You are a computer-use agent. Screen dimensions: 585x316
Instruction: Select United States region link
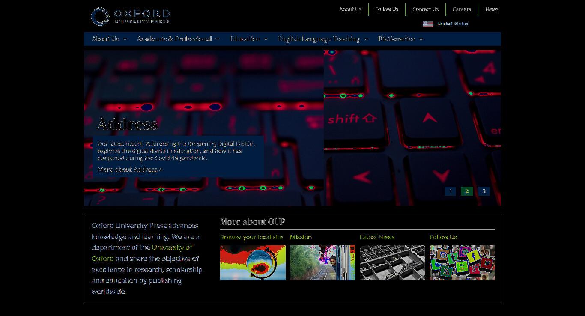click(x=453, y=24)
